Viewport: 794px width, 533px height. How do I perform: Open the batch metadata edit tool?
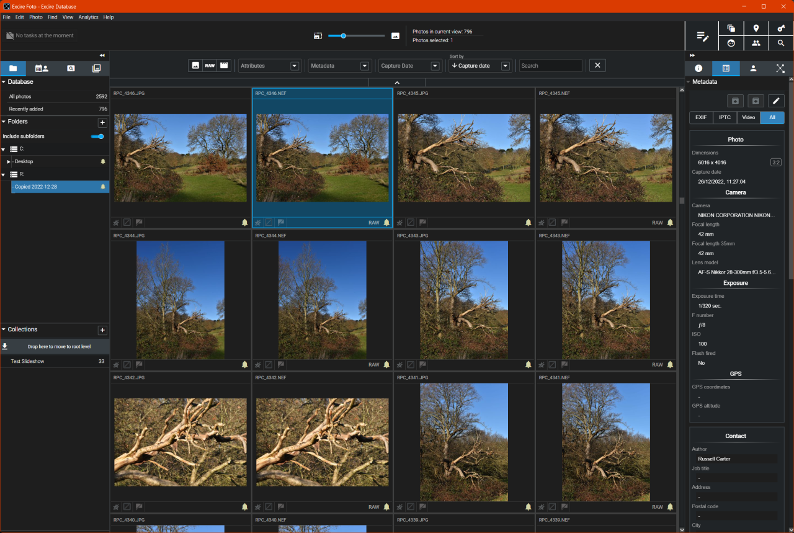702,36
